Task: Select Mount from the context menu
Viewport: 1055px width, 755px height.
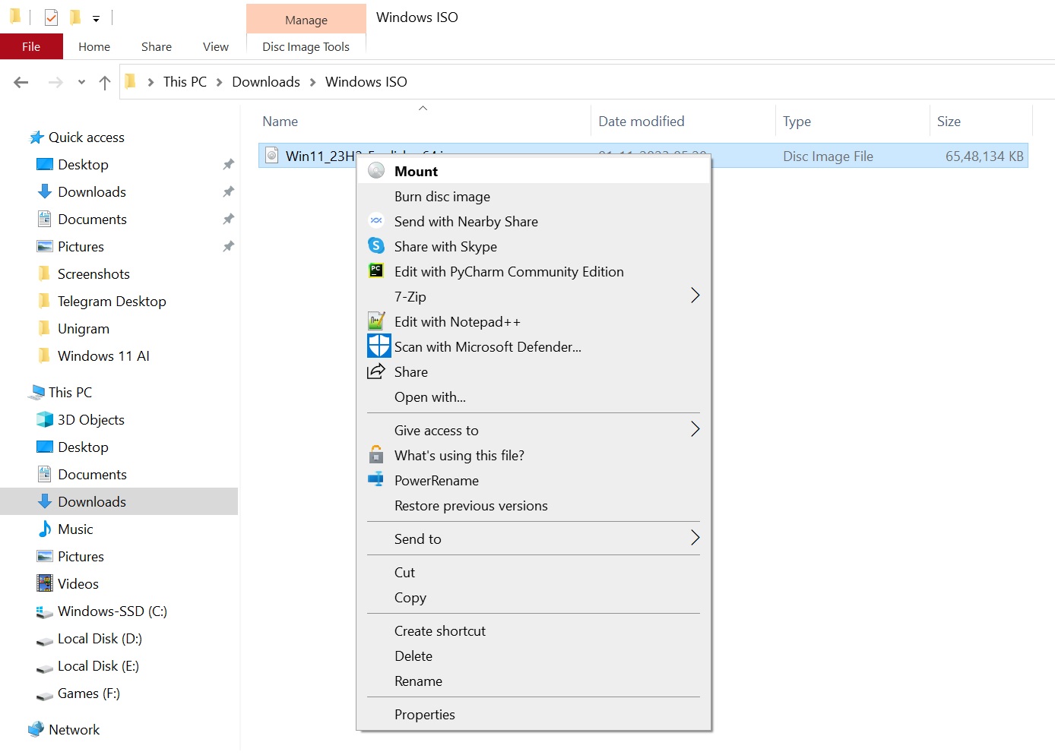Action: pyautogui.click(x=416, y=171)
